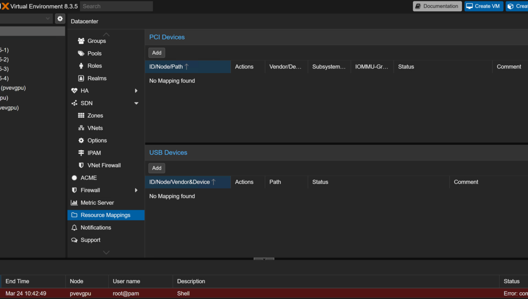Sort USB devices by ID/Node/Vendor&Device column
The width and height of the screenshot is (528, 299).
[x=188, y=182]
